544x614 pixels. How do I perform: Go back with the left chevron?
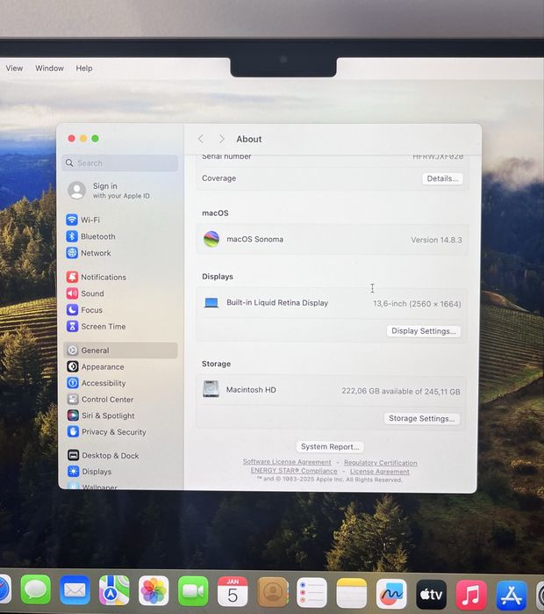pos(201,139)
